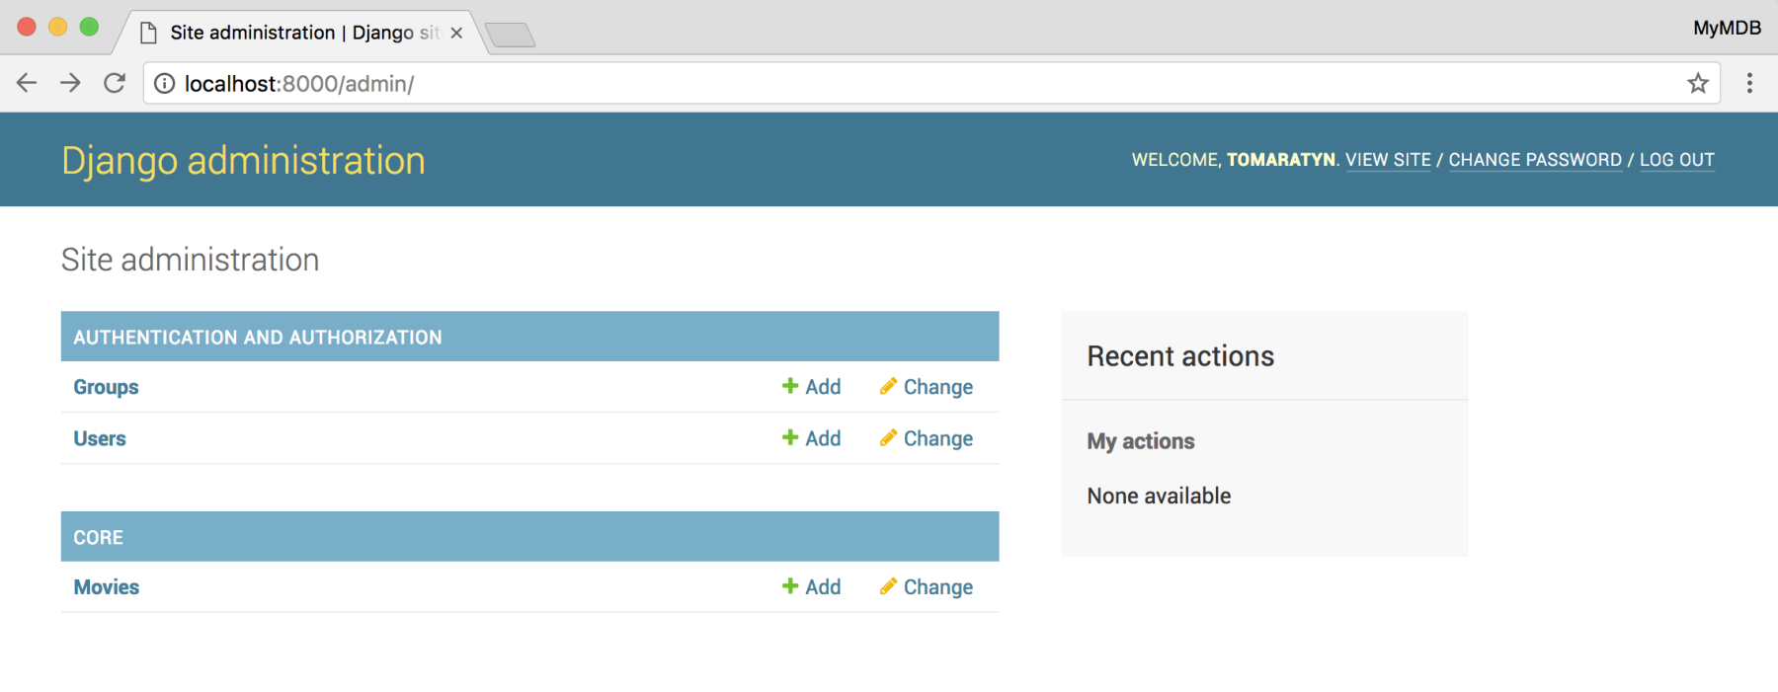1778x692 pixels.
Task: Open the Movies model list
Action: (107, 587)
